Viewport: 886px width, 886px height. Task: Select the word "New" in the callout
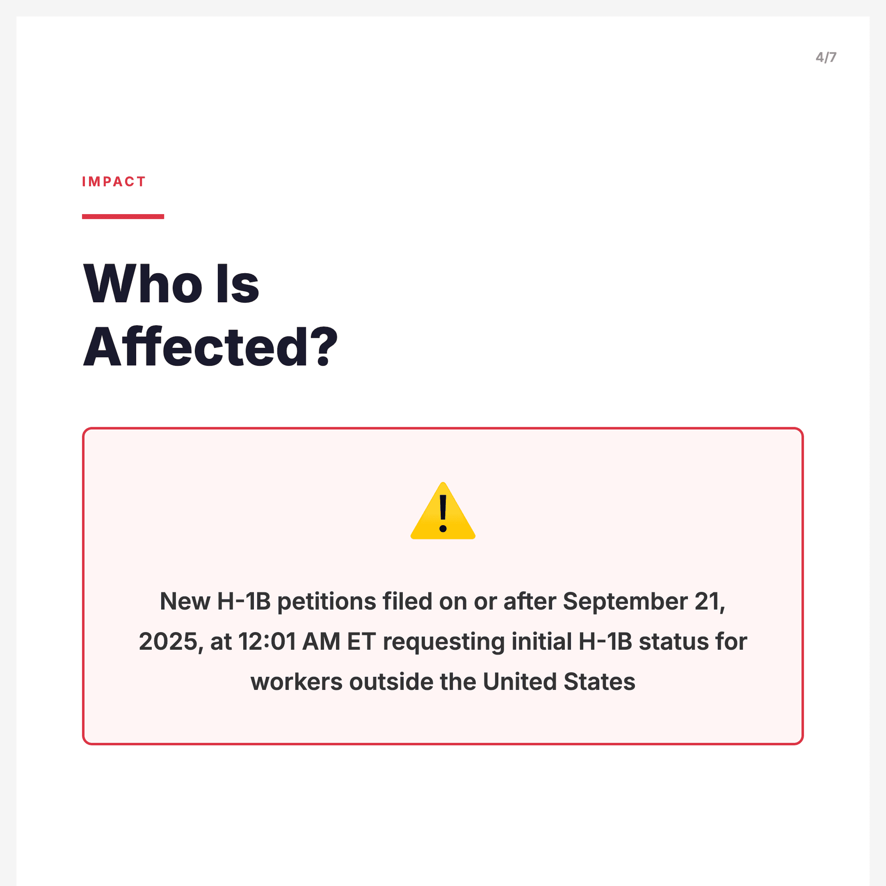coord(185,601)
